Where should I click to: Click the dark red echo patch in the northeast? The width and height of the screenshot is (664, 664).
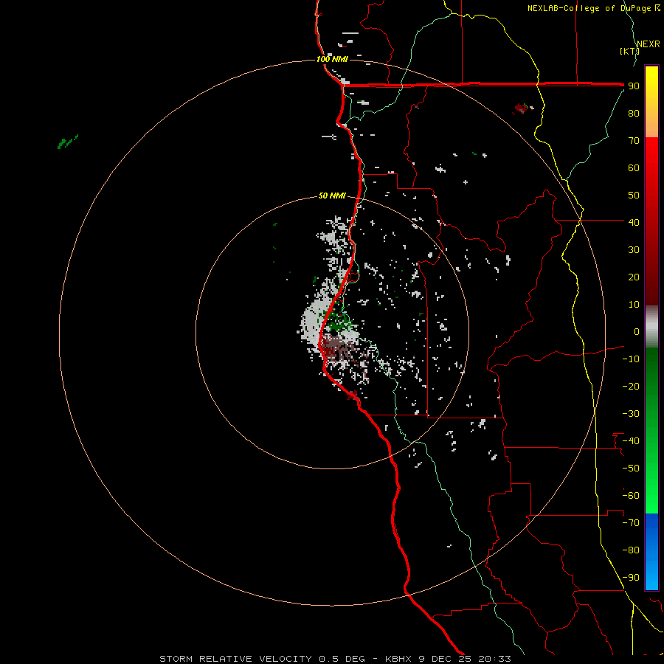tap(522, 108)
